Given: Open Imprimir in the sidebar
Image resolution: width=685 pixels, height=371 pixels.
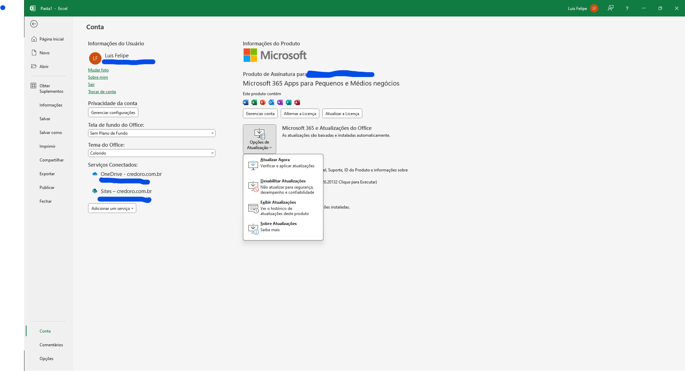Looking at the screenshot, I should point(47,146).
